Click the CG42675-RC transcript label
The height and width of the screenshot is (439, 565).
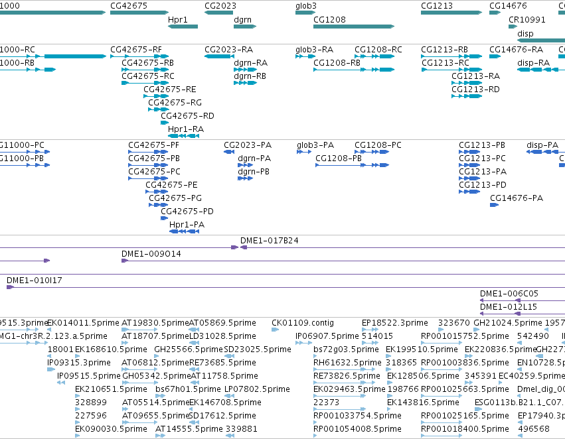tap(148, 76)
